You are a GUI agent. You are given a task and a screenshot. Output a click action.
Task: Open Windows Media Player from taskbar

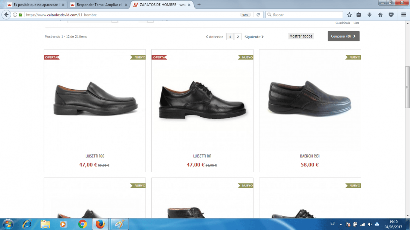point(63,224)
